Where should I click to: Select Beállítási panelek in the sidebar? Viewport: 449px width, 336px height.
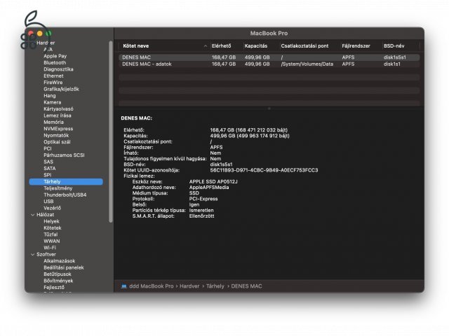point(64,267)
